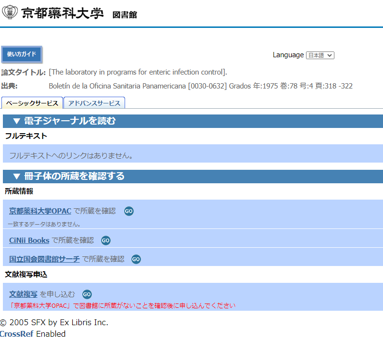
Task: Open the 国立国会図書館サーチ link
Action: [44, 259]
